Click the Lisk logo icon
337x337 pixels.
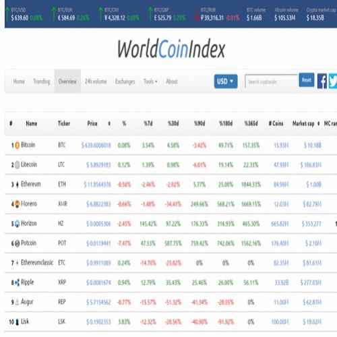pyautogui.click(x=17, y=322)
